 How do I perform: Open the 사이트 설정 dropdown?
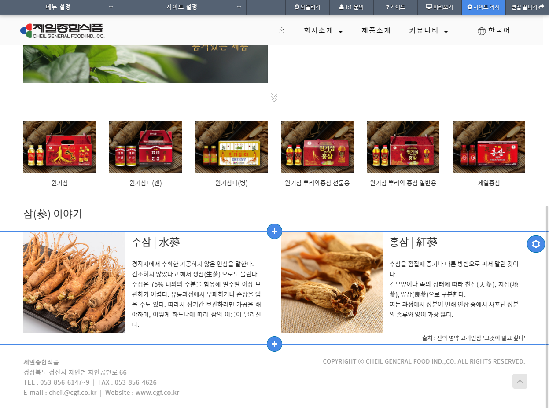coord(182,7)
